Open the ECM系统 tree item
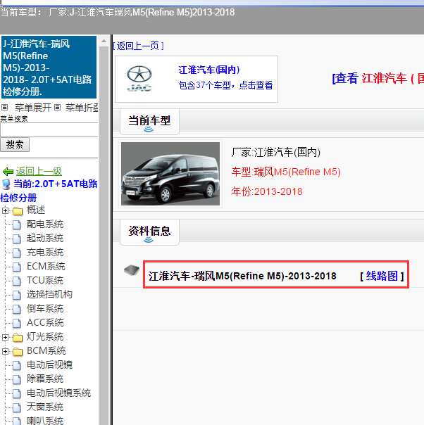This screenshot has width=424, height=425. click(46, 267)
